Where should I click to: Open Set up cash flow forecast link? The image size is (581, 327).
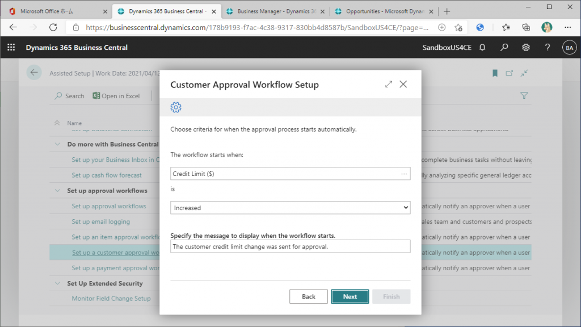(x=107, y=175)
